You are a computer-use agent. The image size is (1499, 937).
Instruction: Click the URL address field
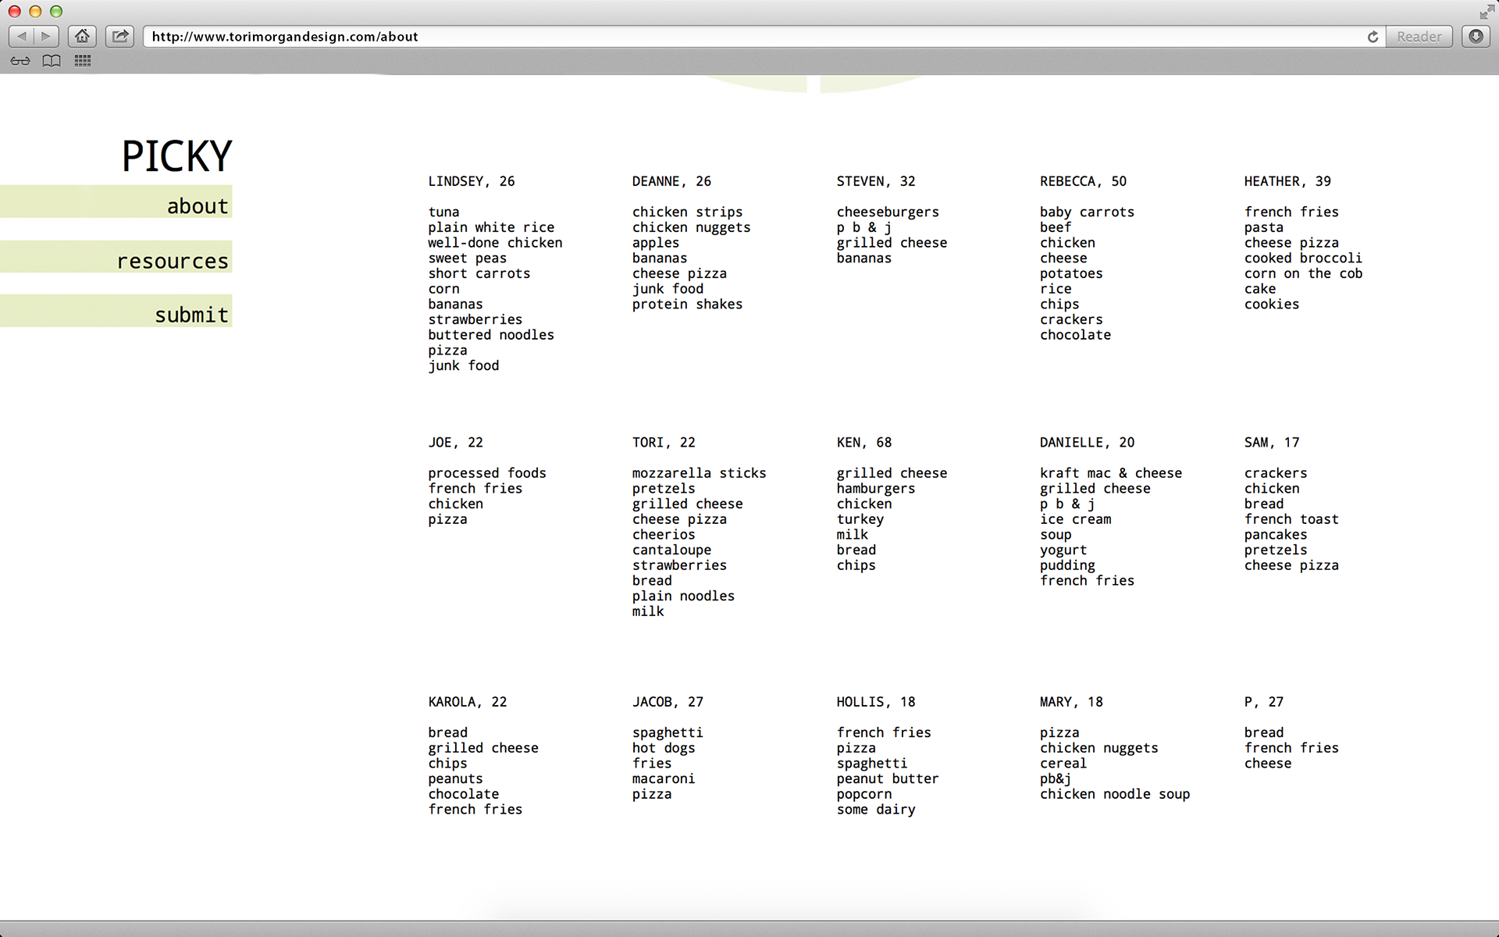point(749,37)
